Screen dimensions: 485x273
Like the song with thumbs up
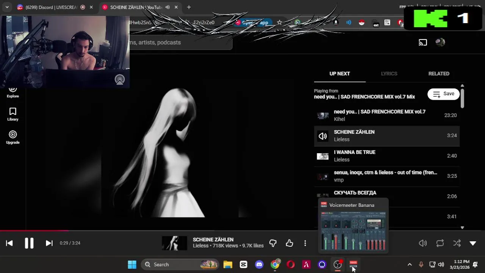(289, 243)
